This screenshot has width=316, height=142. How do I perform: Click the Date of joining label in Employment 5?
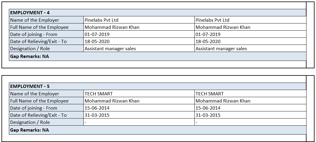pos(34,108)
